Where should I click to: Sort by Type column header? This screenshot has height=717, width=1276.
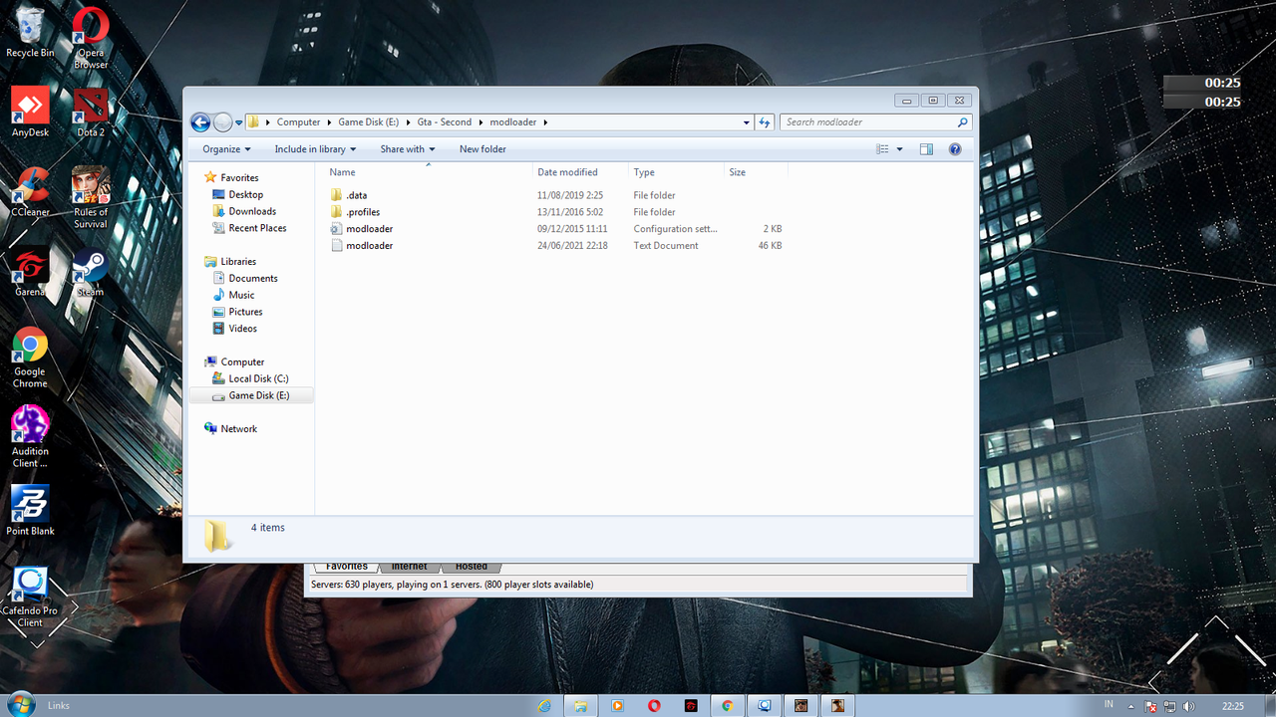[x=676, y=172]
